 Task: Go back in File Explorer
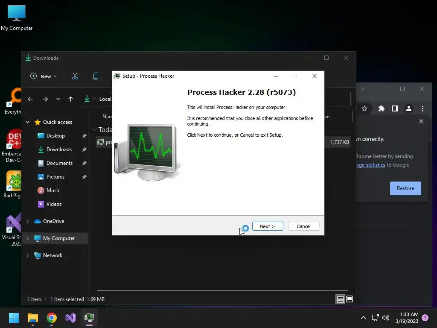point(30,99)
